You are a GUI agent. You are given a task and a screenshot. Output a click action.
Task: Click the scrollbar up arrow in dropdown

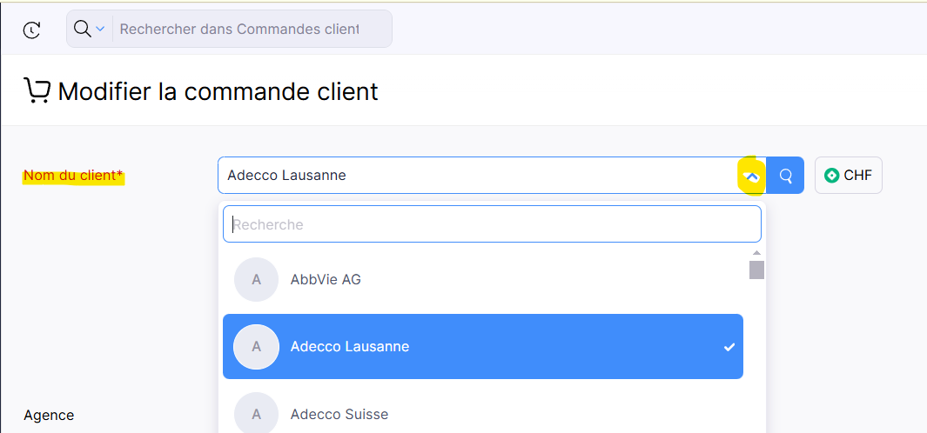[x=756, y=253]
